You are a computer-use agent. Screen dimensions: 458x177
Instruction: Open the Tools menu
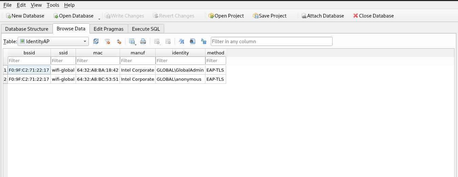coord(53,5)
